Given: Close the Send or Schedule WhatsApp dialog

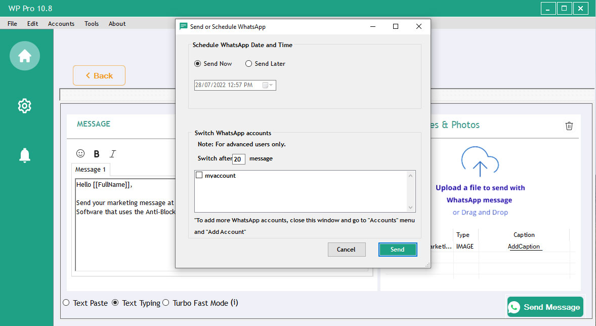Looking at the screenshot, I should [x=419, y=26].
